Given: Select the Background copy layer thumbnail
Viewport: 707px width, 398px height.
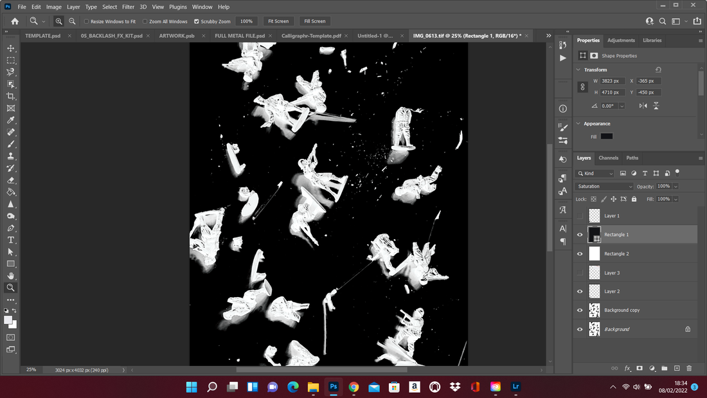Looking at the screenshot, I should (x=595, y=310).
